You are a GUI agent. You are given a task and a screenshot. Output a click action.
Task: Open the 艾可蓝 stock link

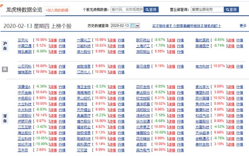(82, 150)
